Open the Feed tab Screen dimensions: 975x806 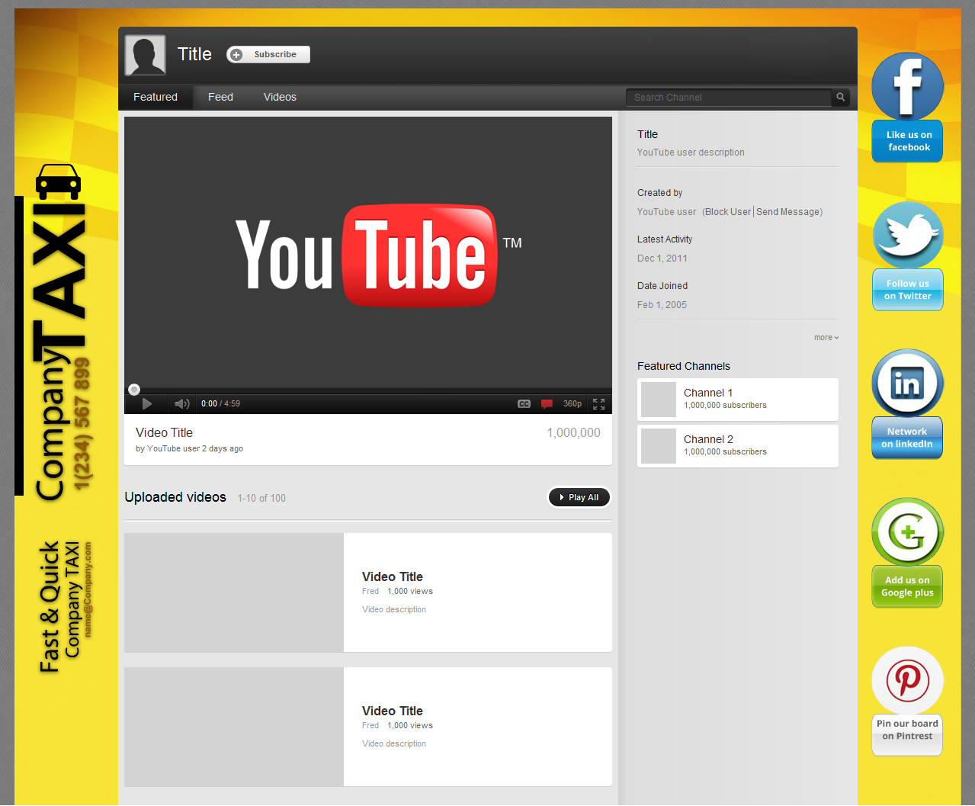220,97
